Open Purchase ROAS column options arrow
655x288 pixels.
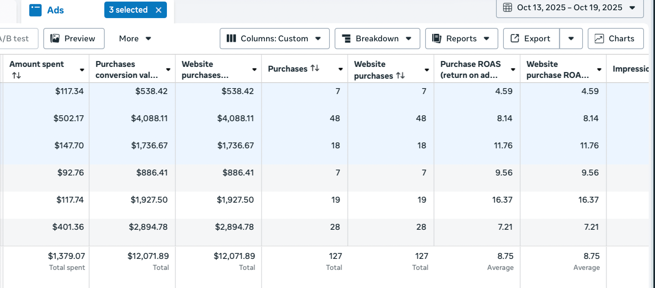click(513, 70)
